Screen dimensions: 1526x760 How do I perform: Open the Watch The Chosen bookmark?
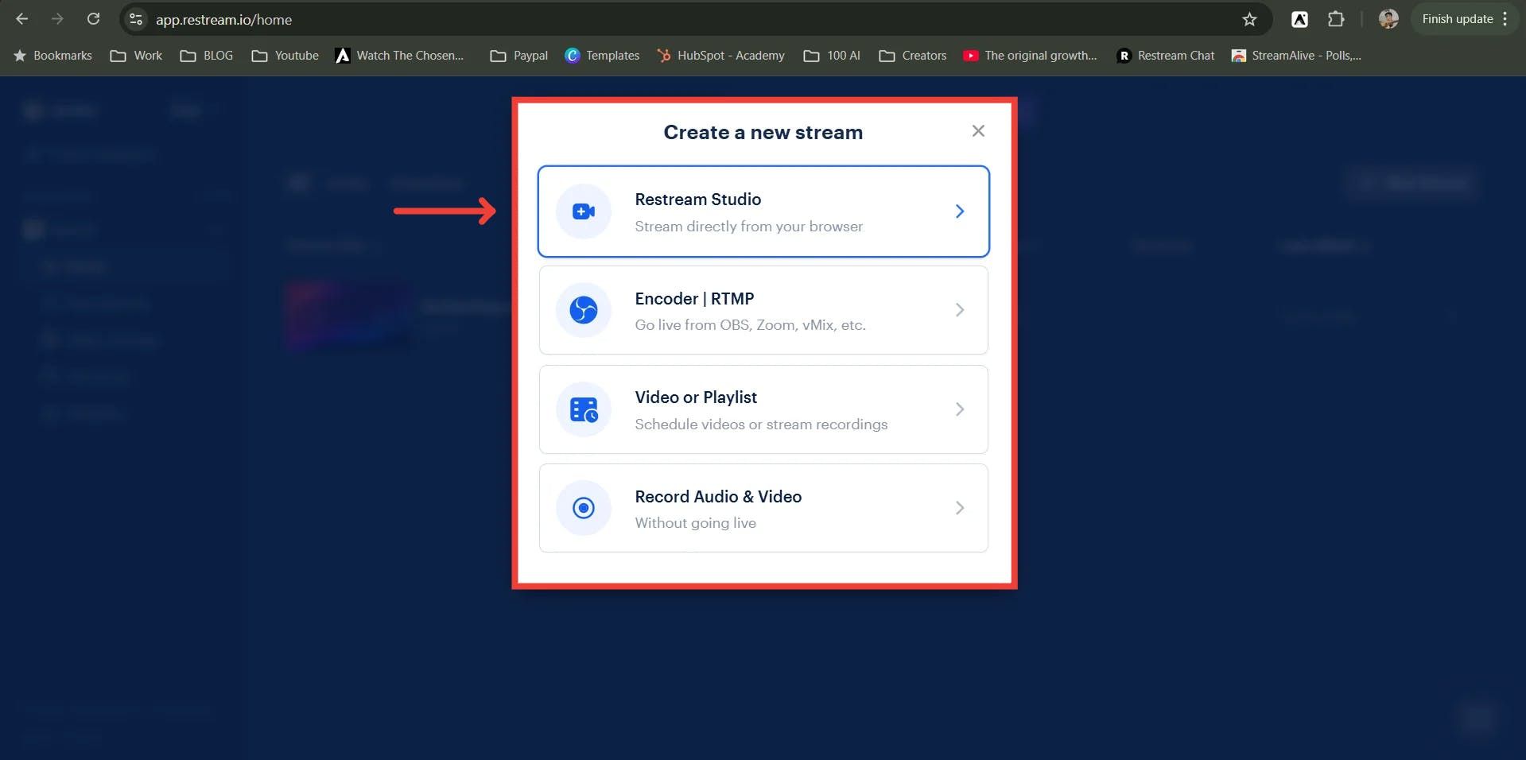pyautogui.click(x=399, y=56)
